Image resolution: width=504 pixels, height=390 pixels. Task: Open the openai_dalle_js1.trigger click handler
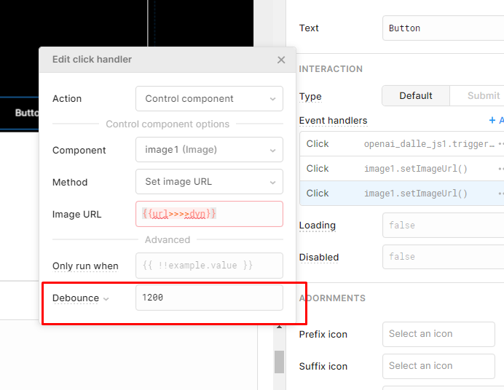pos(402,144)
